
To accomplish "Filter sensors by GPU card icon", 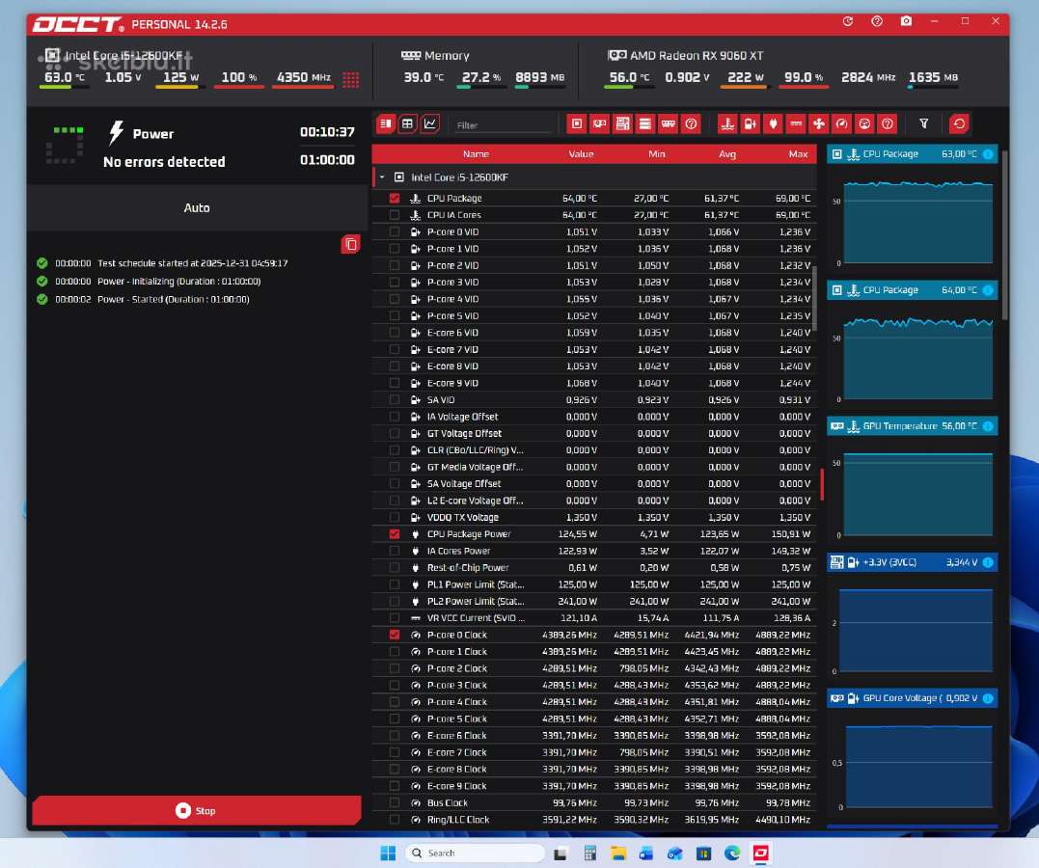I will click(600, 123).
